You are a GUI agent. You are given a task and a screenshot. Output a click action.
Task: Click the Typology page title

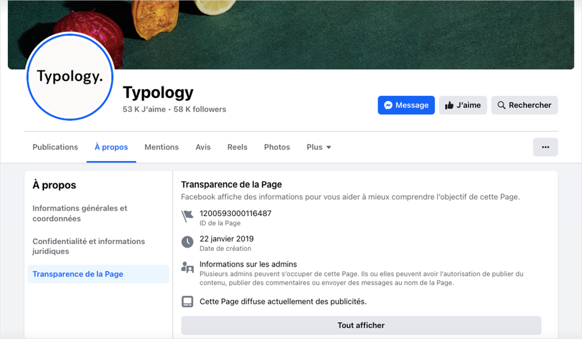pos(158,92)
